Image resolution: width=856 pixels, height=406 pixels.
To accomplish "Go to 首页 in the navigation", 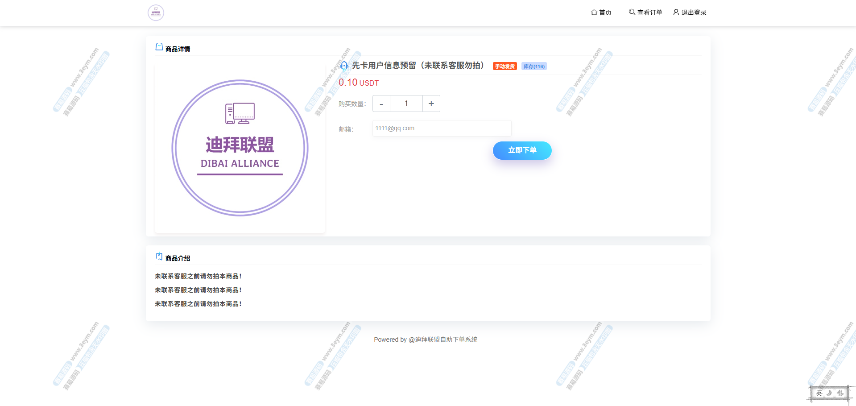I will coord(605,12).
